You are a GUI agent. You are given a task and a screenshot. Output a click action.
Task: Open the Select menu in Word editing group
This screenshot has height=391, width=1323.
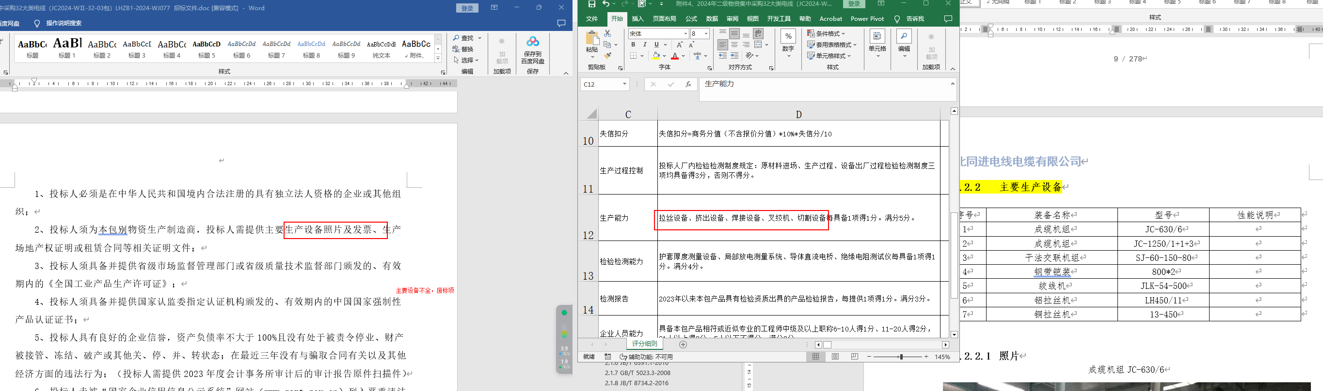[x=466, y=60]
